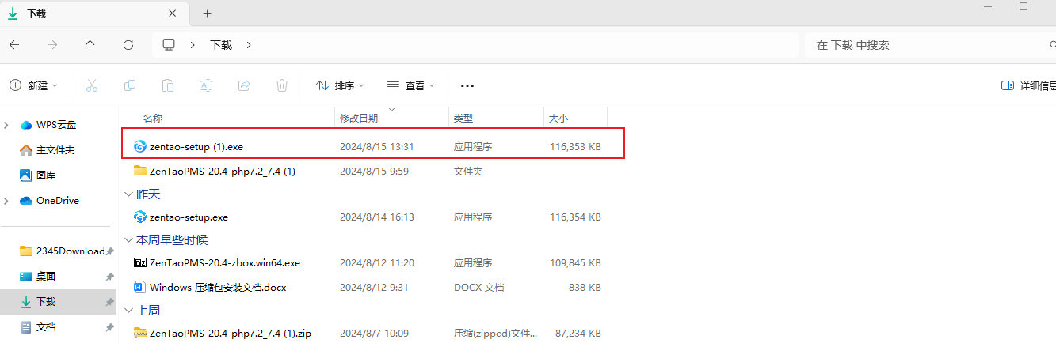Open a new tab with plus button
The image size is (1056, 343).
[x=208, y=13]
